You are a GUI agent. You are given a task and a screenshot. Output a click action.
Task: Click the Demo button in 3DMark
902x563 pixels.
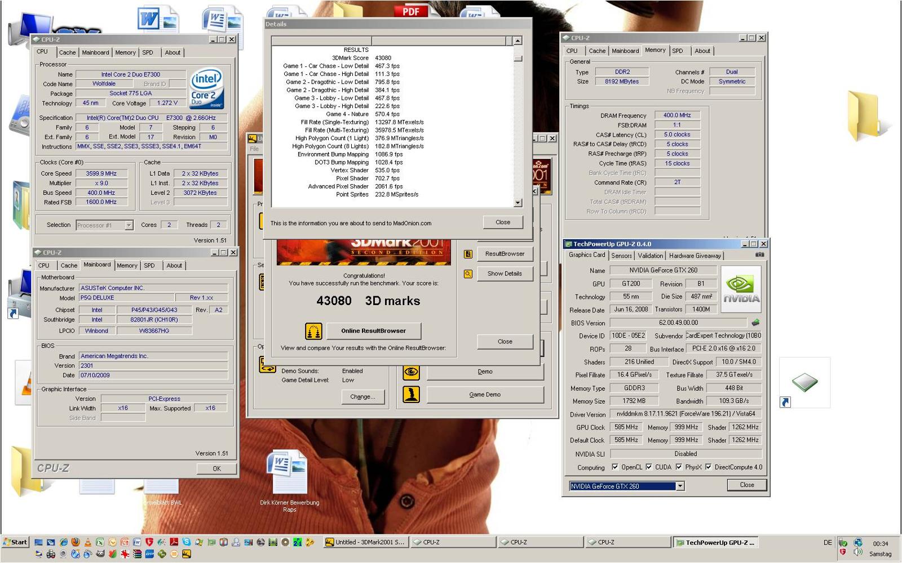(x=485, y=372)
